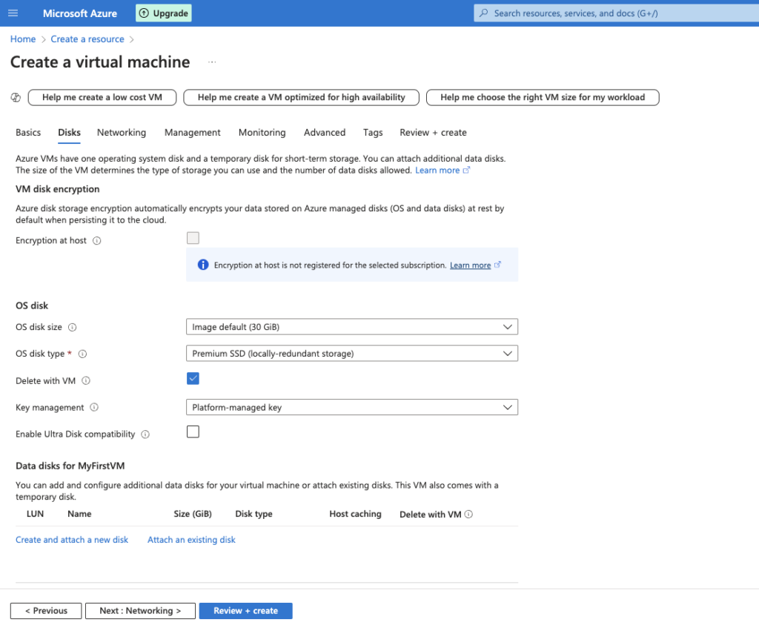The width and height of the screenshot is (759, 628).
Task: Click OS disk size info icon
Action: tap(72, 327)
